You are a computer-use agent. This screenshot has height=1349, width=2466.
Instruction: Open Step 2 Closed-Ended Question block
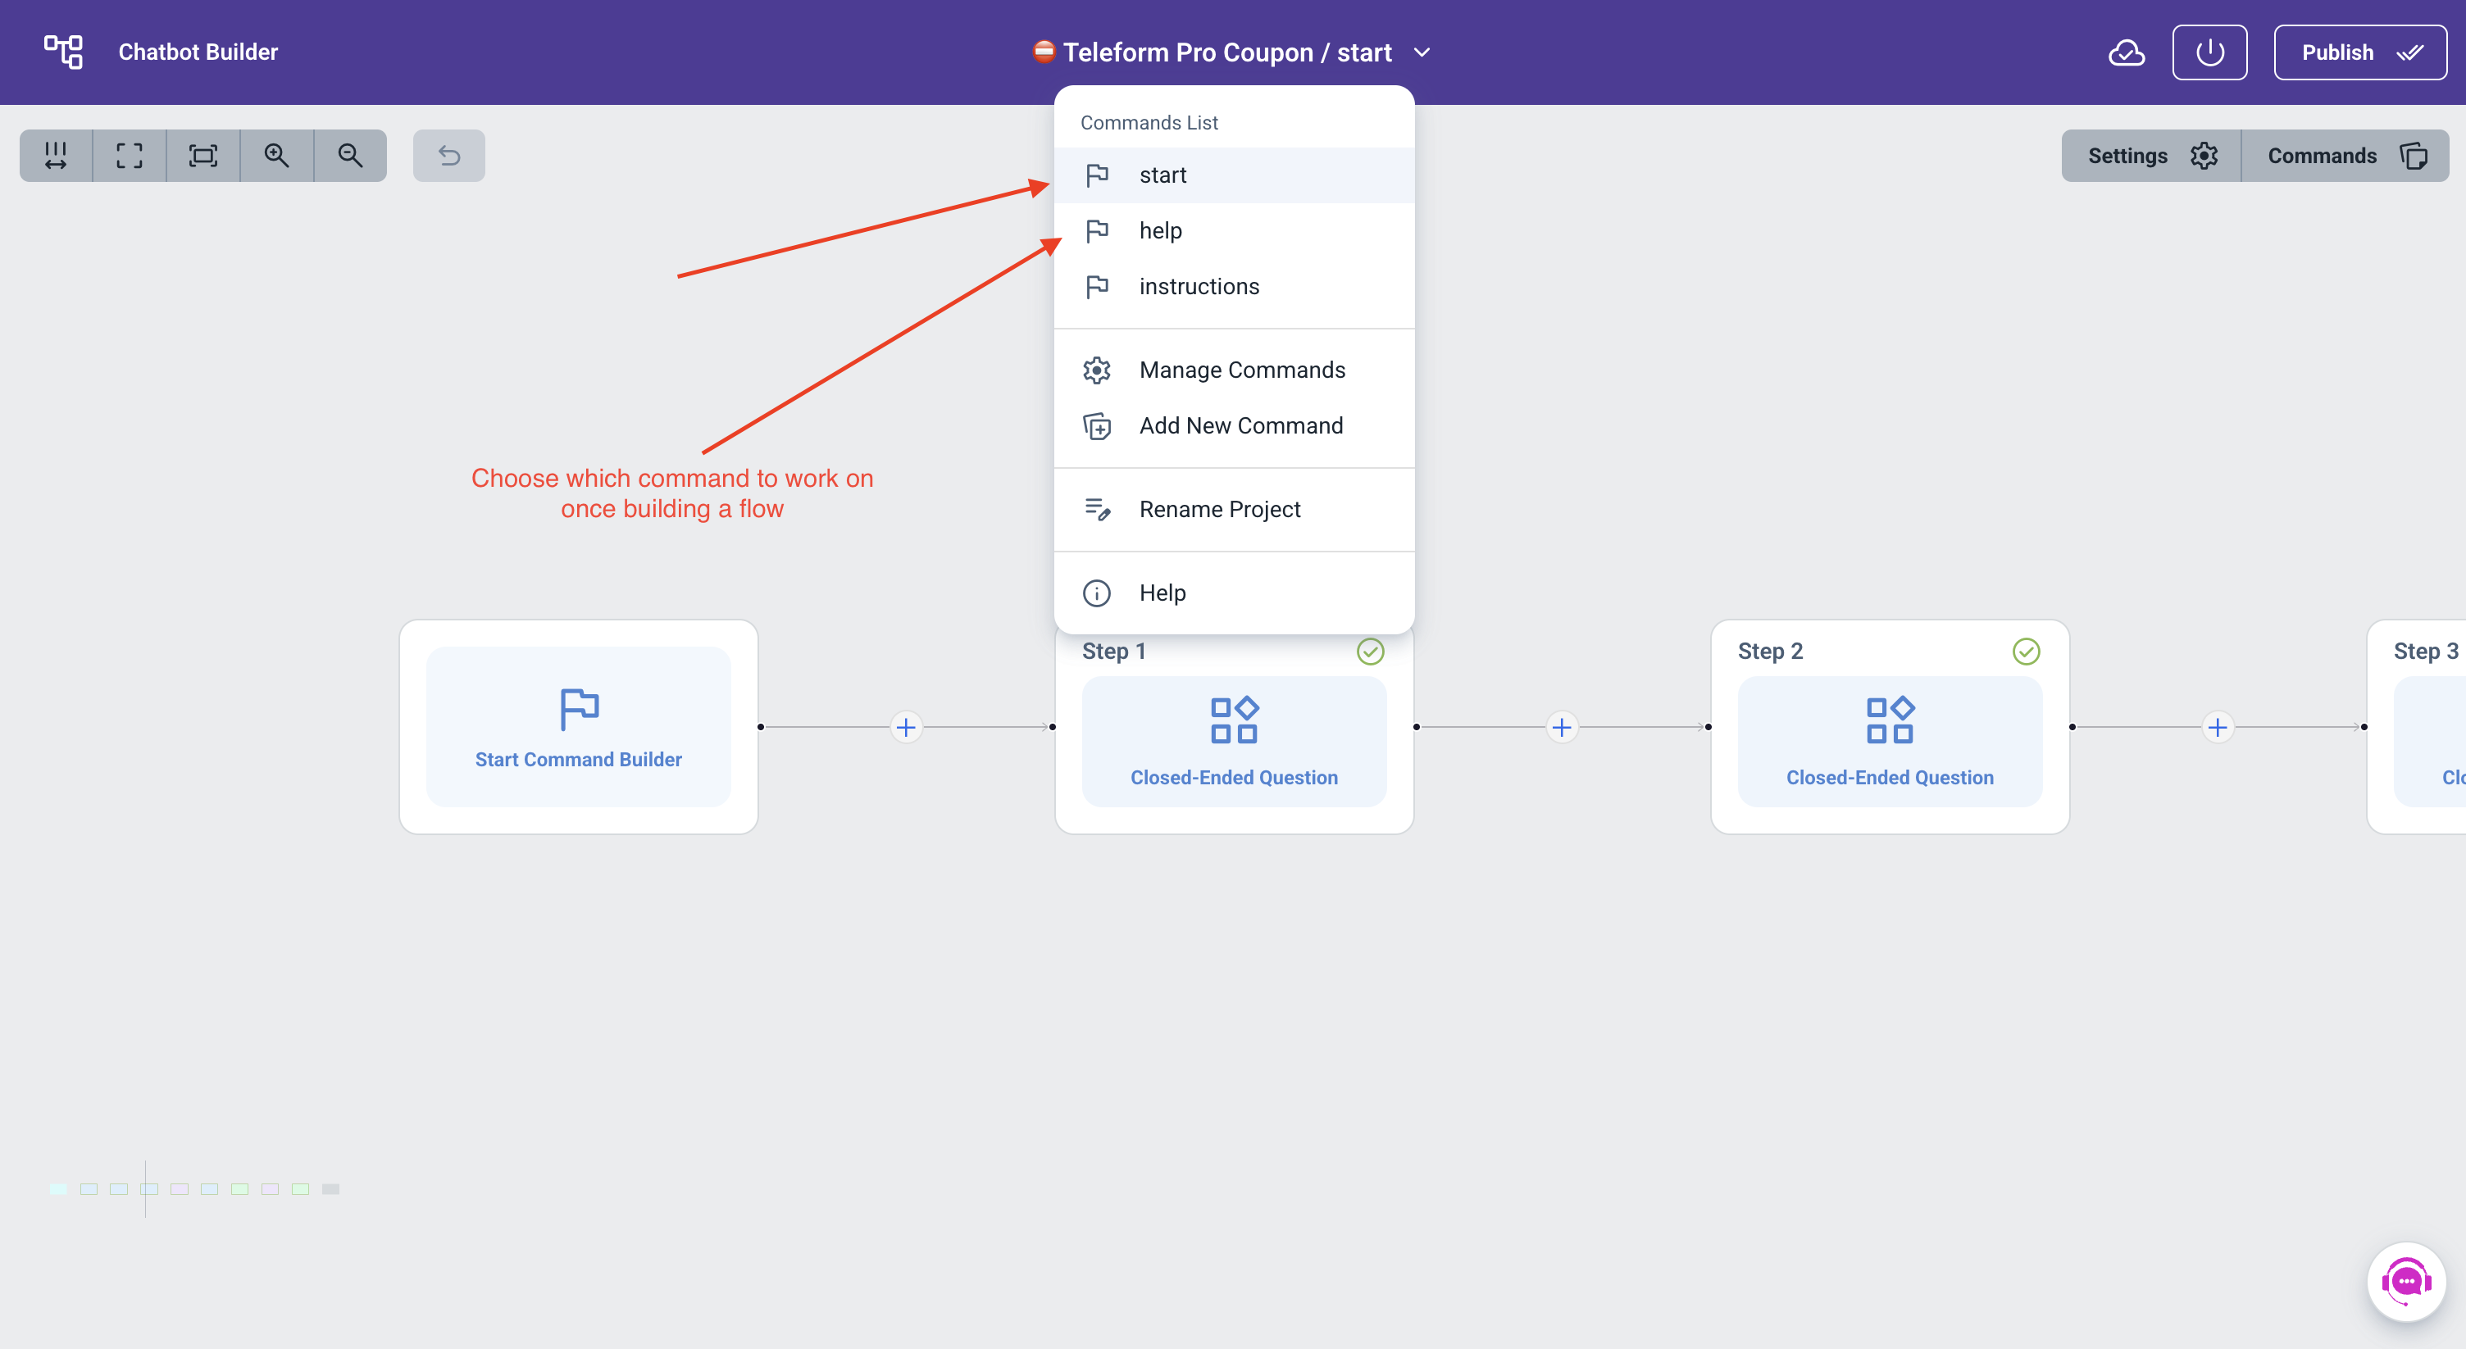1890,742
